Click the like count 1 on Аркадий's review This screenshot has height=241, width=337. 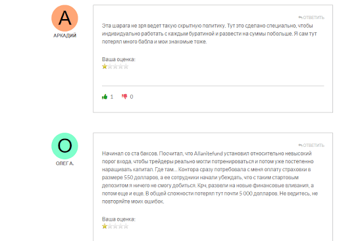[x=112, y=97]
